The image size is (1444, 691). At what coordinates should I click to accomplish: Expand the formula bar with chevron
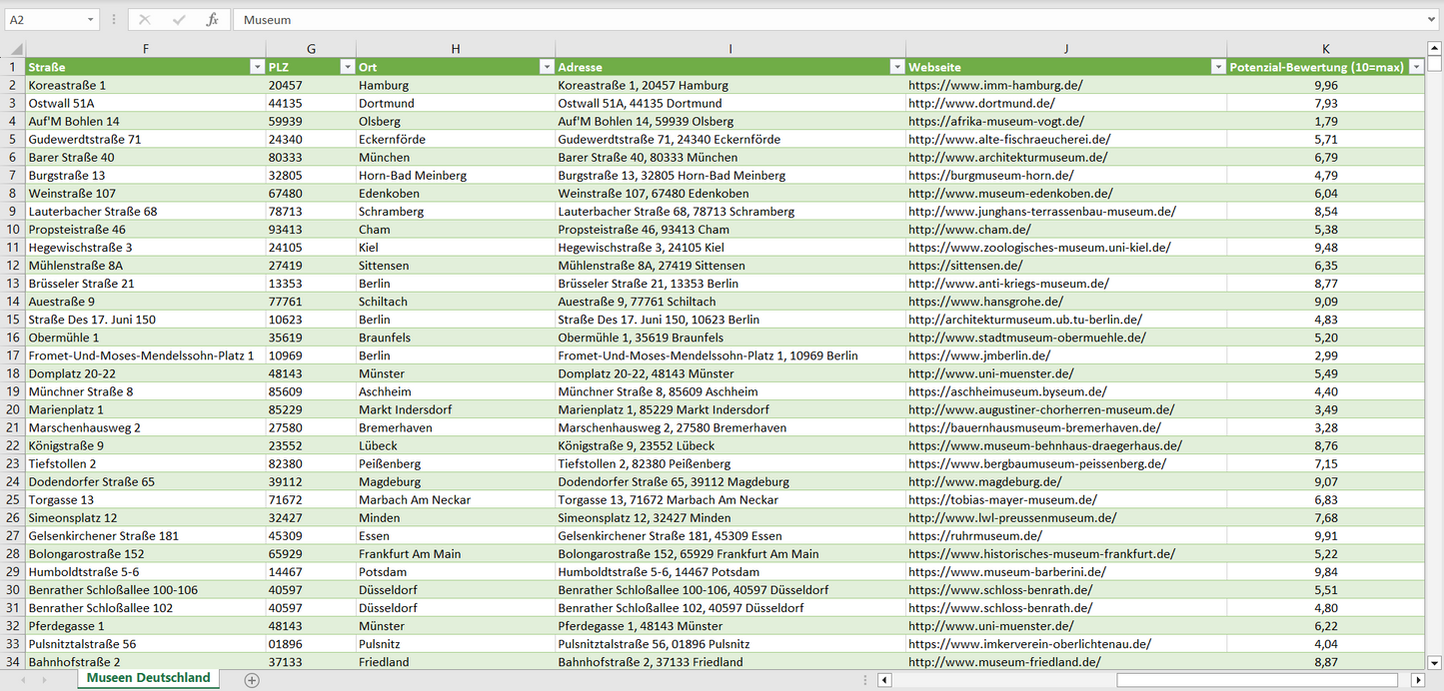tap(1433, 20)
